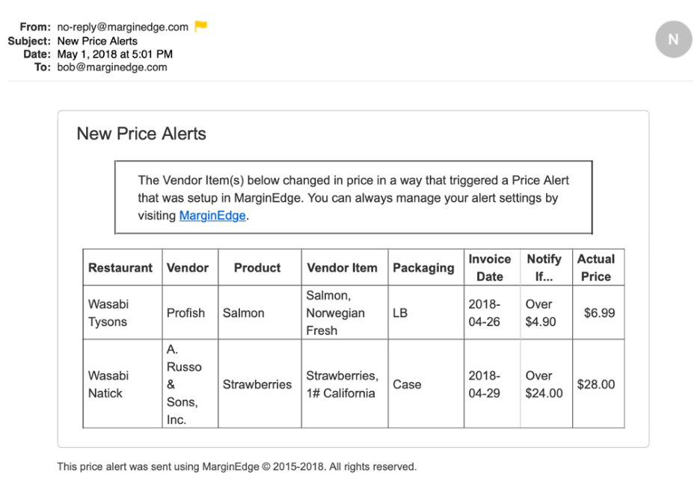This screenshot has width=700, height=480.
Task: Click sender address no-reply@marginedge.com
Action: [x=123, y=27]
